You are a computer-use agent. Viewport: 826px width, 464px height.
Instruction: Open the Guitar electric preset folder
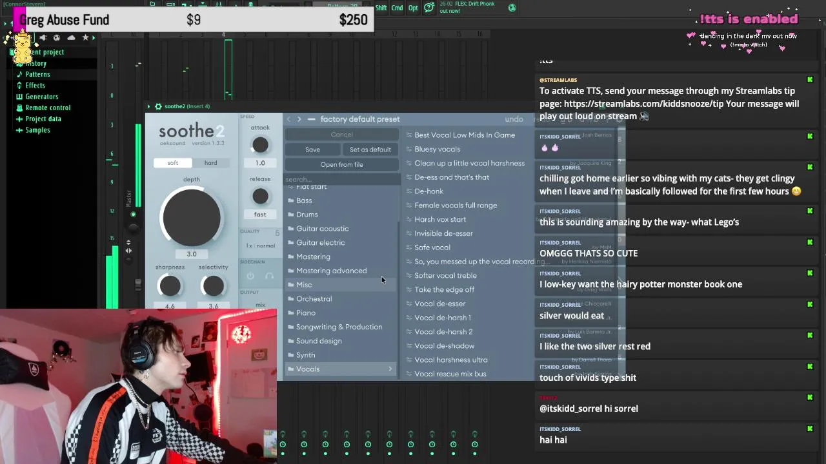(x=340, y=243)
